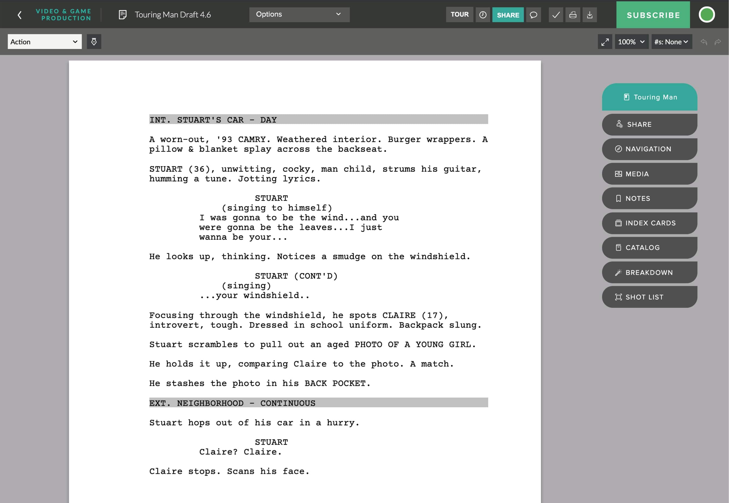Select Touring Man project title

click(651, 97)
